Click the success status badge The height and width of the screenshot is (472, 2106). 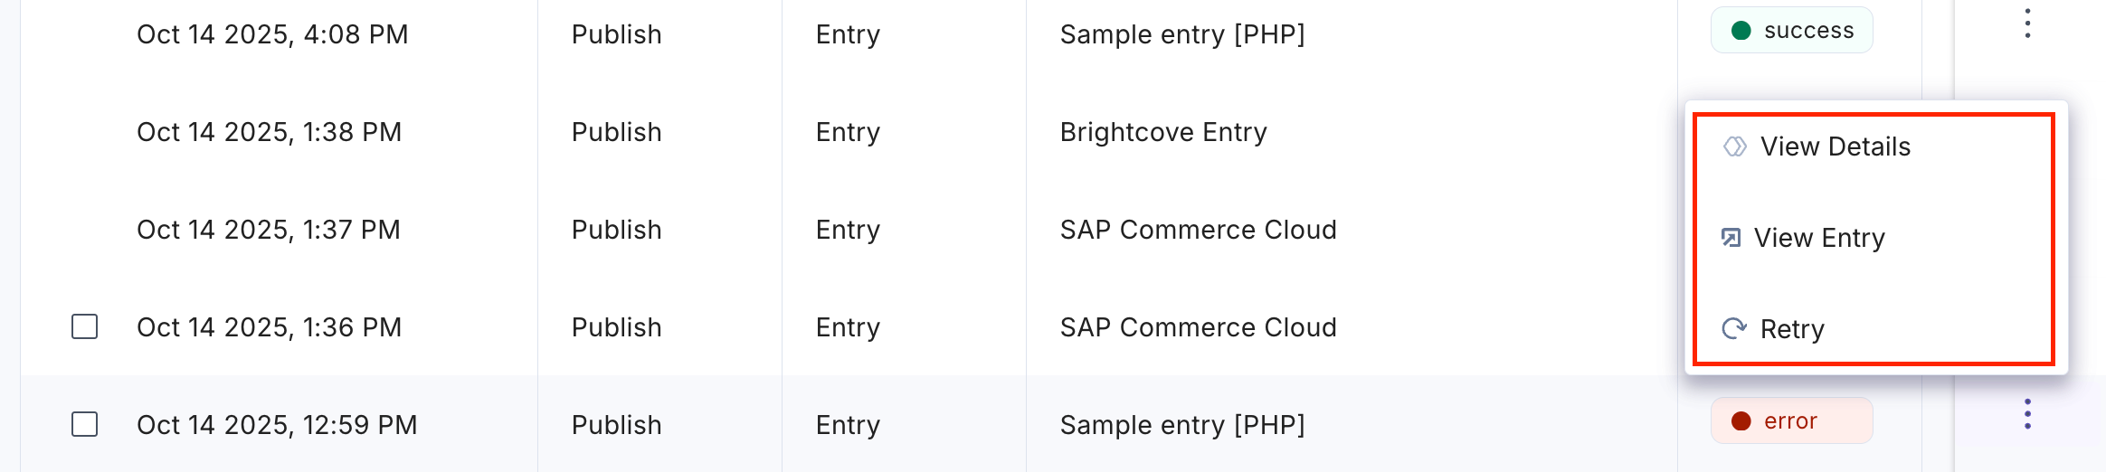[x=1791, y=31]
